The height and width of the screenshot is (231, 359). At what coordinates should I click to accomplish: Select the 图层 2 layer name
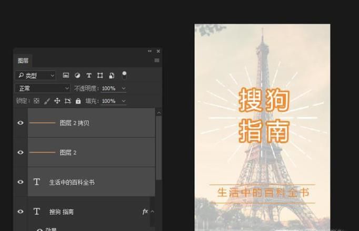[68, 152]
